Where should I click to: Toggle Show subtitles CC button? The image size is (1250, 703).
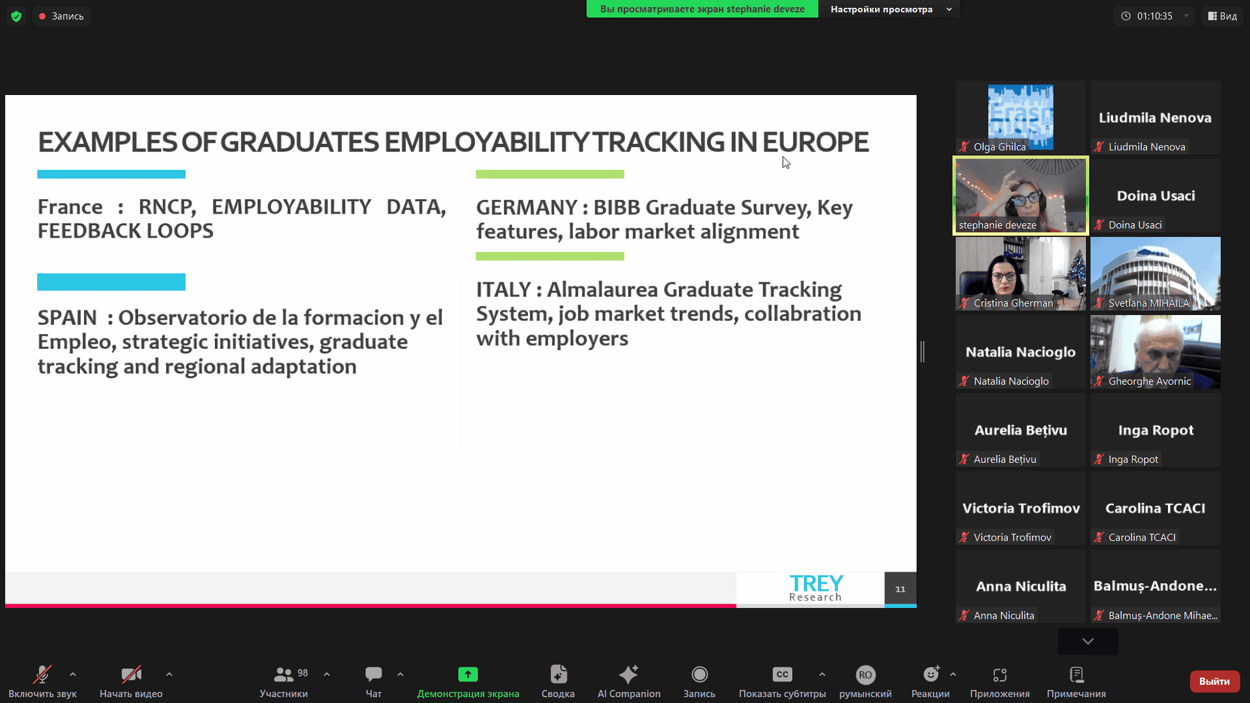pyautogui.click(x=782, y=674)
